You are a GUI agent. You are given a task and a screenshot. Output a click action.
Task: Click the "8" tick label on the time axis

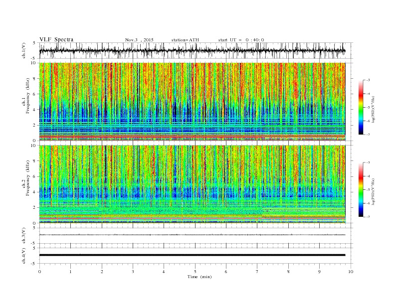(288, 272)
